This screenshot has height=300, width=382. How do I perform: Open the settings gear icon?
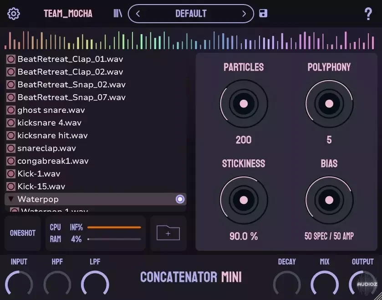click(x=14, y=14)
